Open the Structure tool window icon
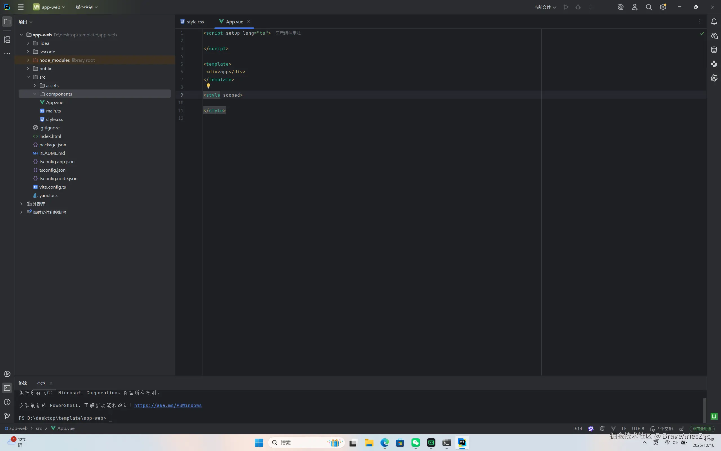This screenshot has height=451, width=721. (x=7, y=40)
